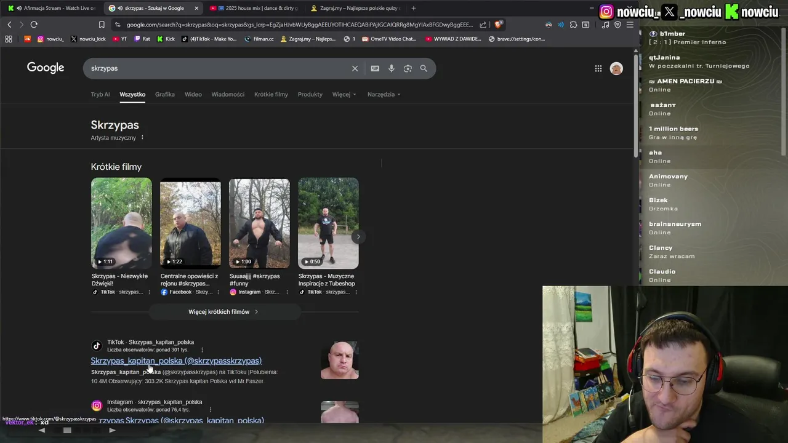Submit search with the magnifier icon
Image resolution: width=788 pixels, height=443 pixels.
(424, 68)
